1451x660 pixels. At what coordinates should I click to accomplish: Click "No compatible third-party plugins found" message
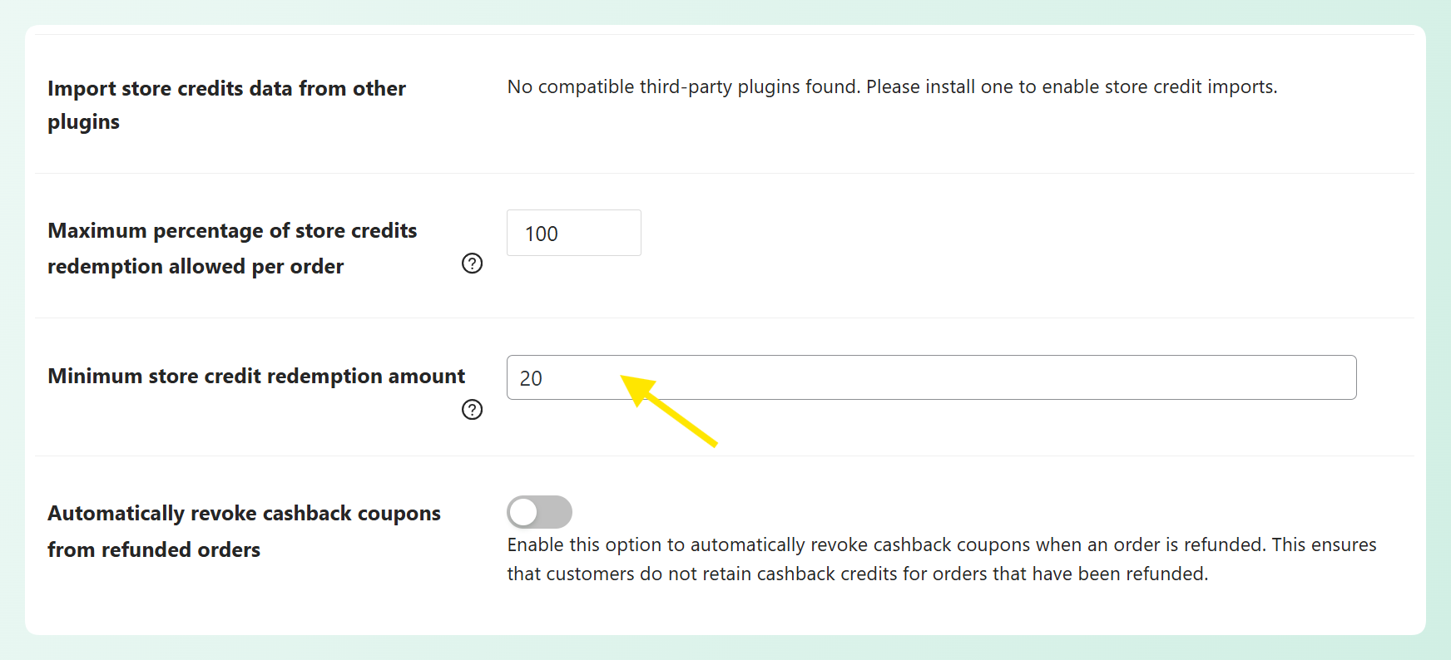[x=683, y=87]
